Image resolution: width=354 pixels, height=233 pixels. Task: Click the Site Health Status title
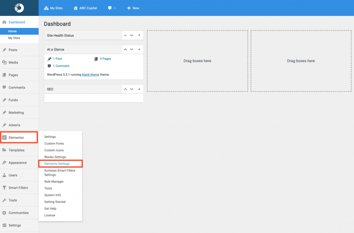coord(60,35)
